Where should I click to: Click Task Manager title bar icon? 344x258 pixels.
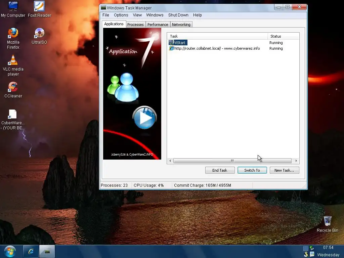pyautogui.click(x=103, y=8)
